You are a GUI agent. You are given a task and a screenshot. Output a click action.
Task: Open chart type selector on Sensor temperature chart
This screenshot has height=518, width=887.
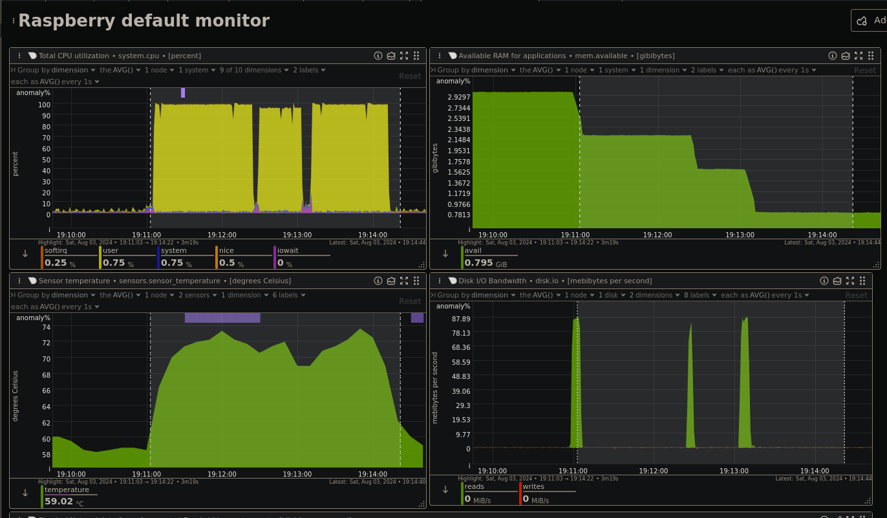pos(391,281)
